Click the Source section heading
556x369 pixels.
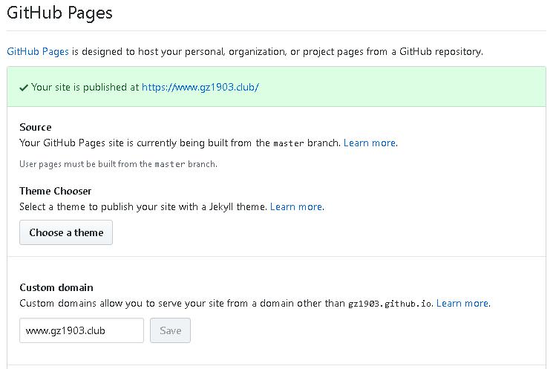point(36,127)
